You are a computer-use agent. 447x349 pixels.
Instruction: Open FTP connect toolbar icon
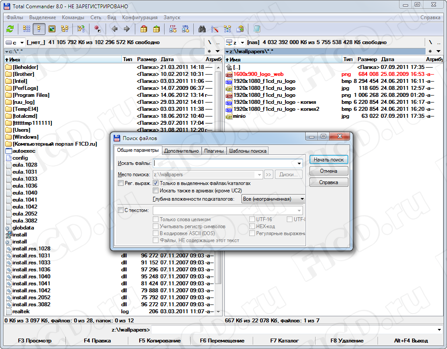[173, 29]
